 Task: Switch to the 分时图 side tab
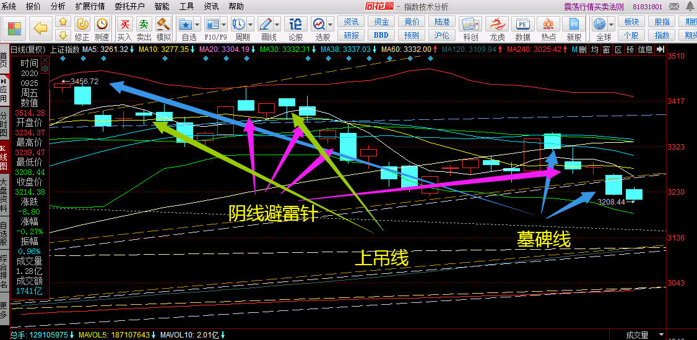4,124
